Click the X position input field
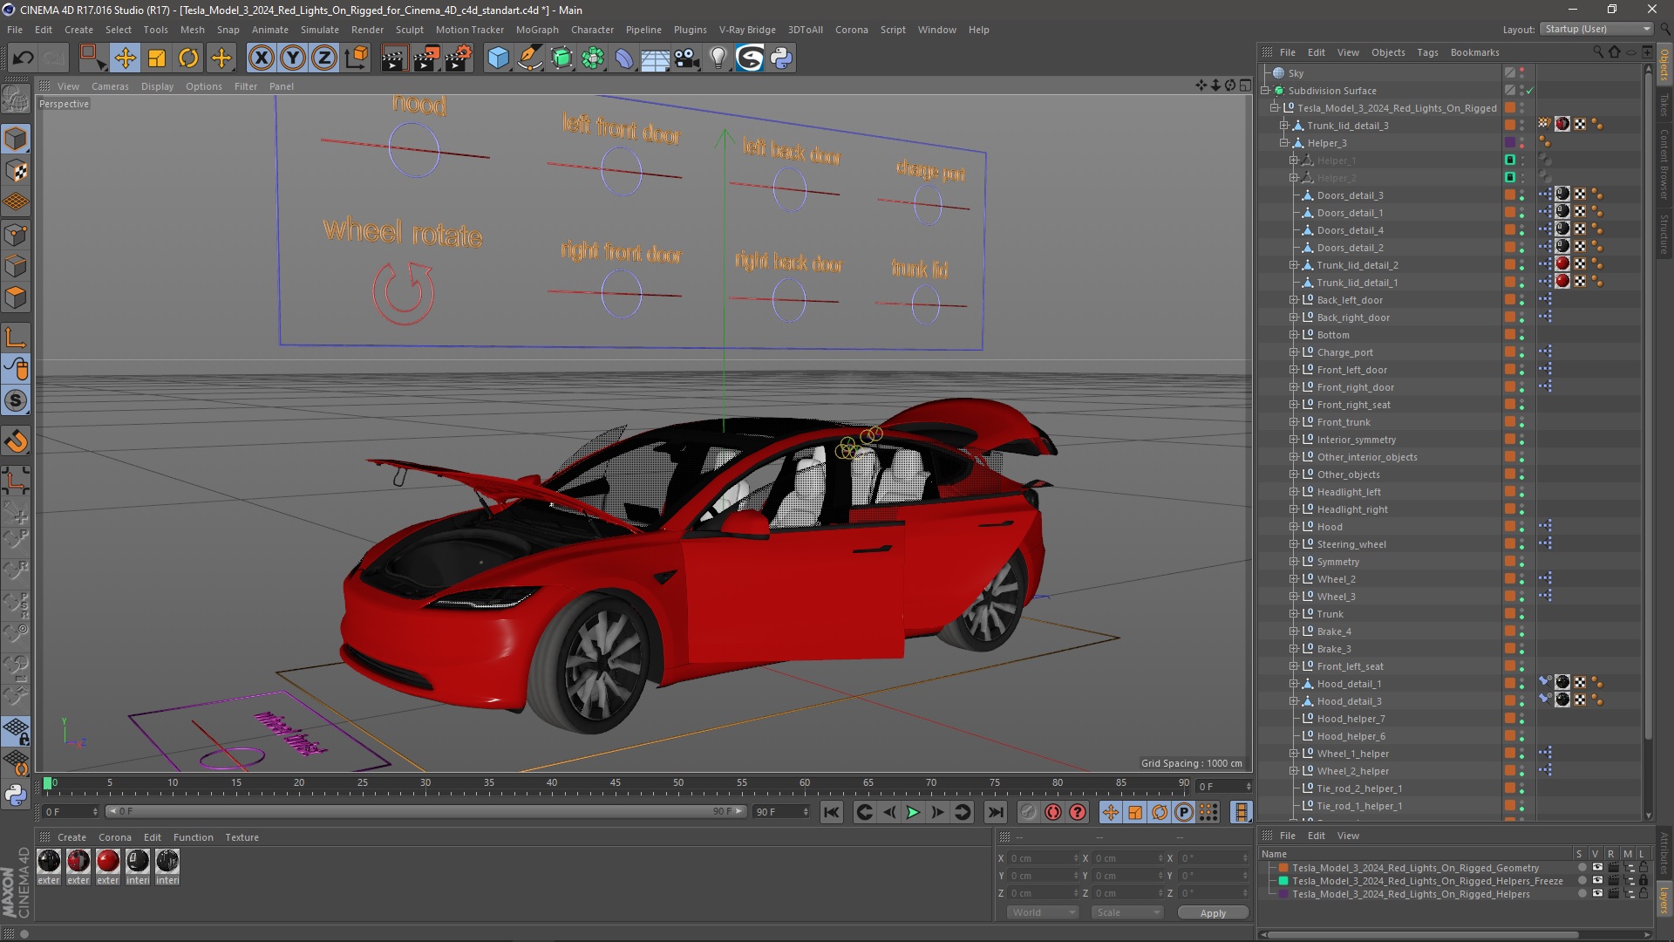 point(1043,858)
